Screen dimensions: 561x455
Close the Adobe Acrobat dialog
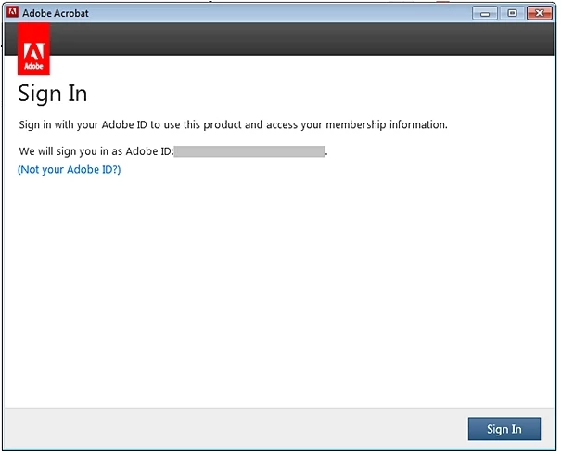[539, 14]
